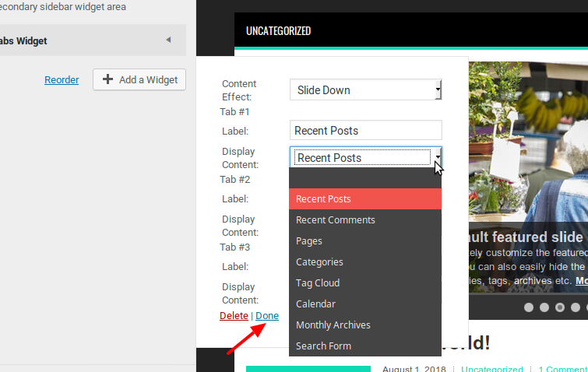Click the plus icon on Add a Widget
Image resolution: width=588 pixels, height=372 pixels.
point(107,79)
